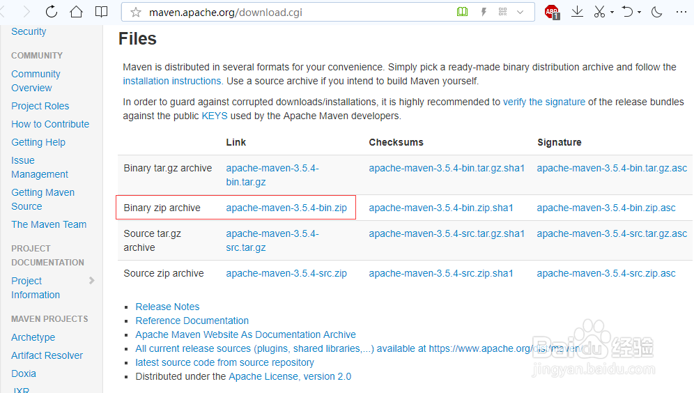Screen dimensions: 694x393
Task: Open the public KEYS link
Action: pos(215,116)
